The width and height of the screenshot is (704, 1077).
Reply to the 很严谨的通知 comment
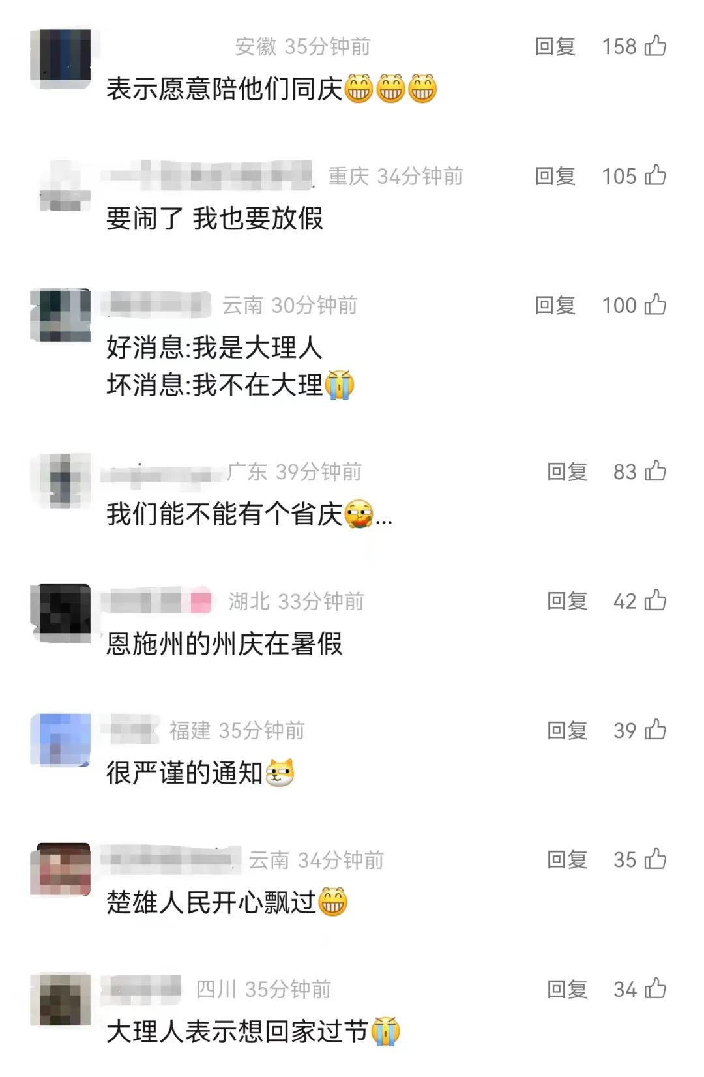tap(567, 730)
